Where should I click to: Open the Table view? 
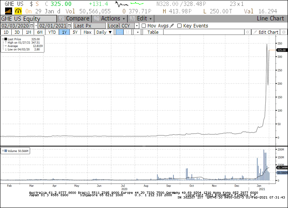point(153,32)
